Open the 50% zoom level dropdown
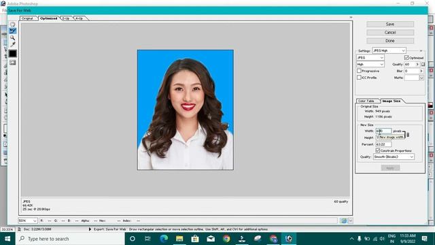The height and width of the screenshot is (245, 435). coord(28,220)
